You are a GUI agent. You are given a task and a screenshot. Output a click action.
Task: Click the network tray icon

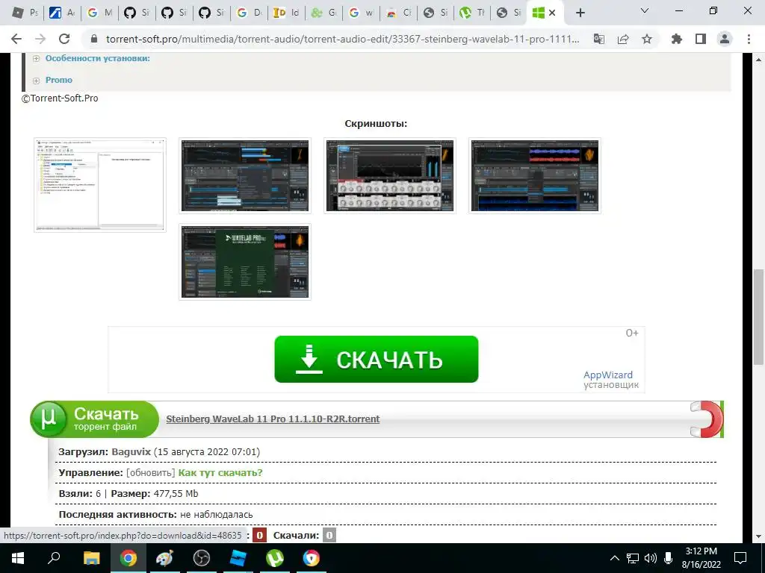(x=633, y=558)
